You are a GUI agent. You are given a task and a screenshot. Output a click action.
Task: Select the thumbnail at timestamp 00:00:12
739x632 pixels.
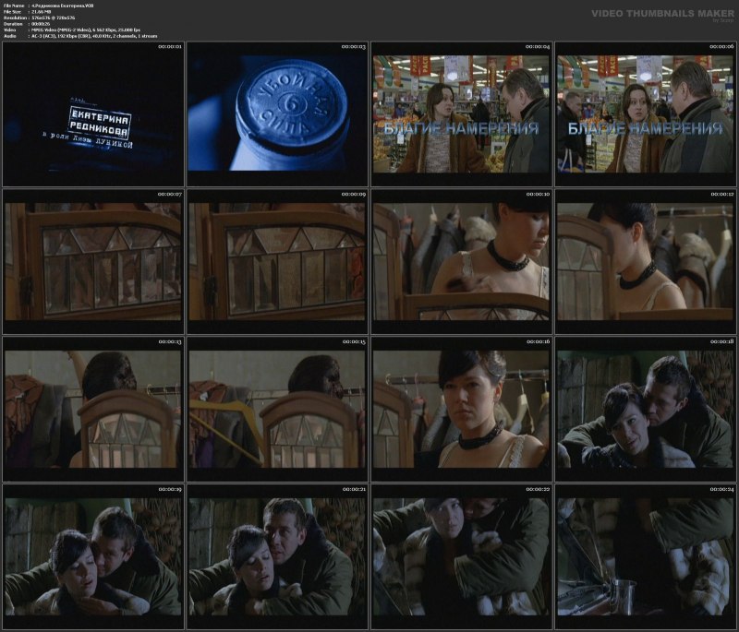646,260
